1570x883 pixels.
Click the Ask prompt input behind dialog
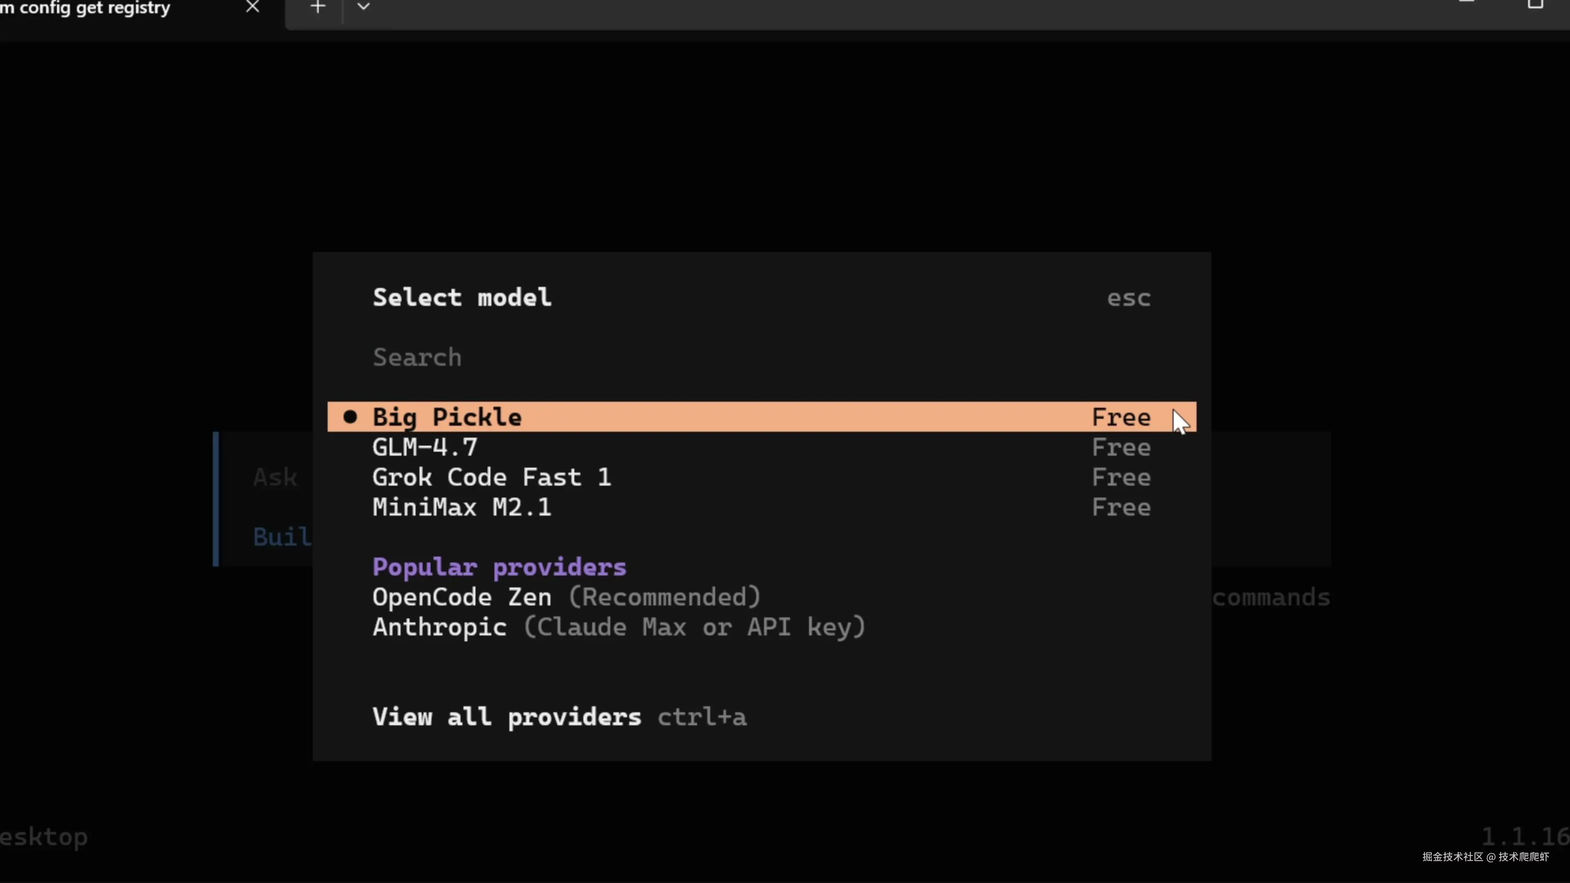pos(275,477)
